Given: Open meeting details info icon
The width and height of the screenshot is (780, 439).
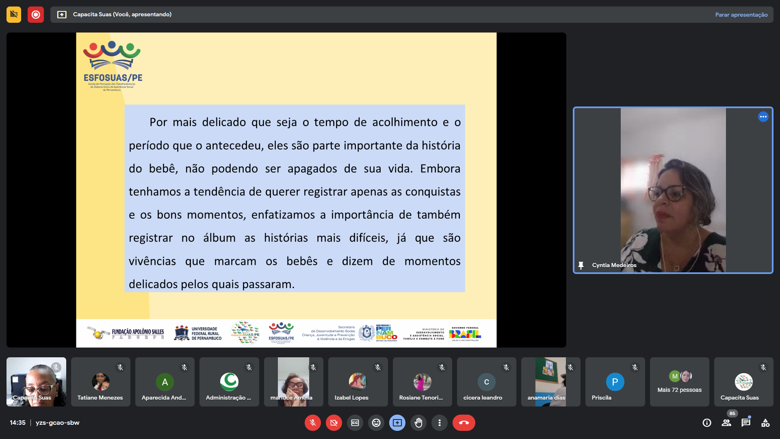Looking at the screenshot, I should pos(707,423).
